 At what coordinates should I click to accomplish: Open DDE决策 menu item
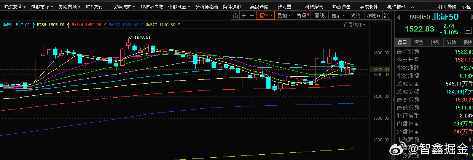pyautogui.click(x=94, y=7)
